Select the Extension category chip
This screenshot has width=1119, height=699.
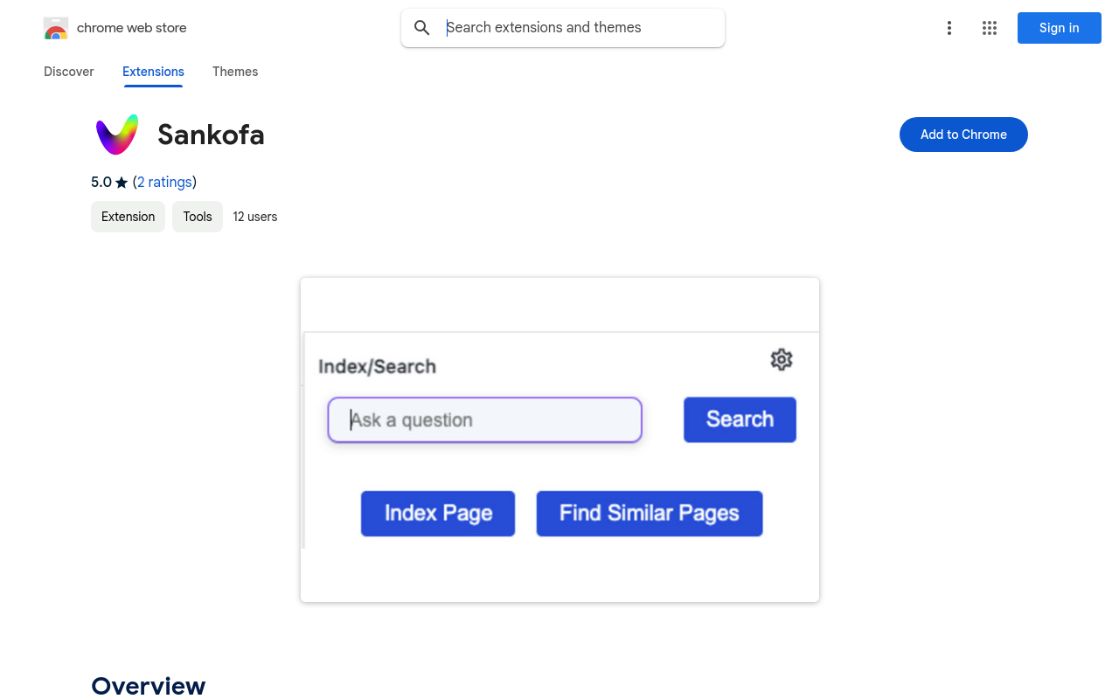[x=128, y=217]
